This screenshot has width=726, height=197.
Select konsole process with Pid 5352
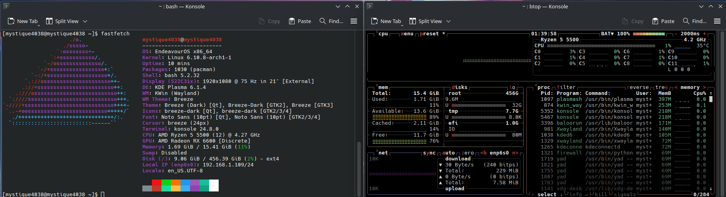tap(623, 111)
